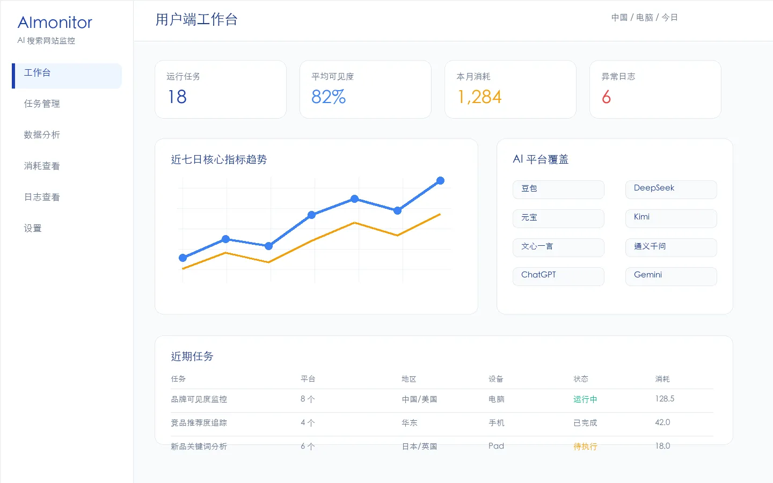Viewport: 773px width, 483px height.
Task: Click the 设备 column header
Action: [x=496, y=379]
